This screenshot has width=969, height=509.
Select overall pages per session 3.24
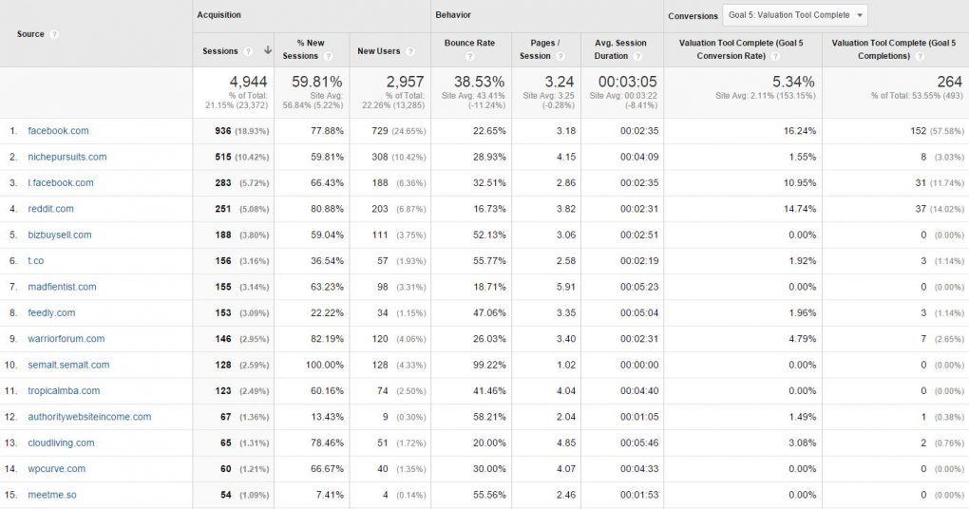(x=560, y=82)
